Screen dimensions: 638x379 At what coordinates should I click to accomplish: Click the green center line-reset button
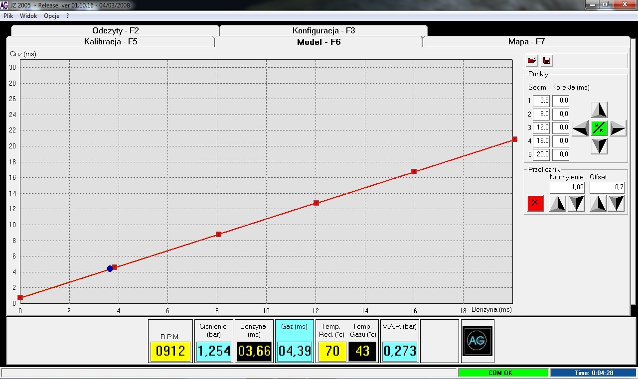click(599, 128)
